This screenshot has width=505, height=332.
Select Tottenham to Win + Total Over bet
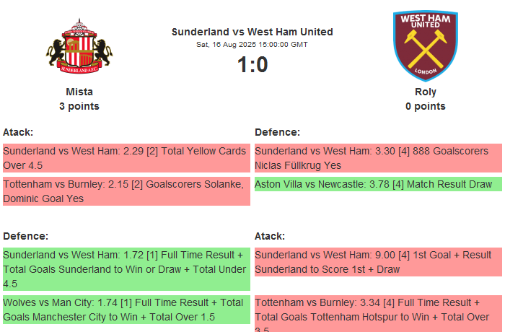pos(378,310)
